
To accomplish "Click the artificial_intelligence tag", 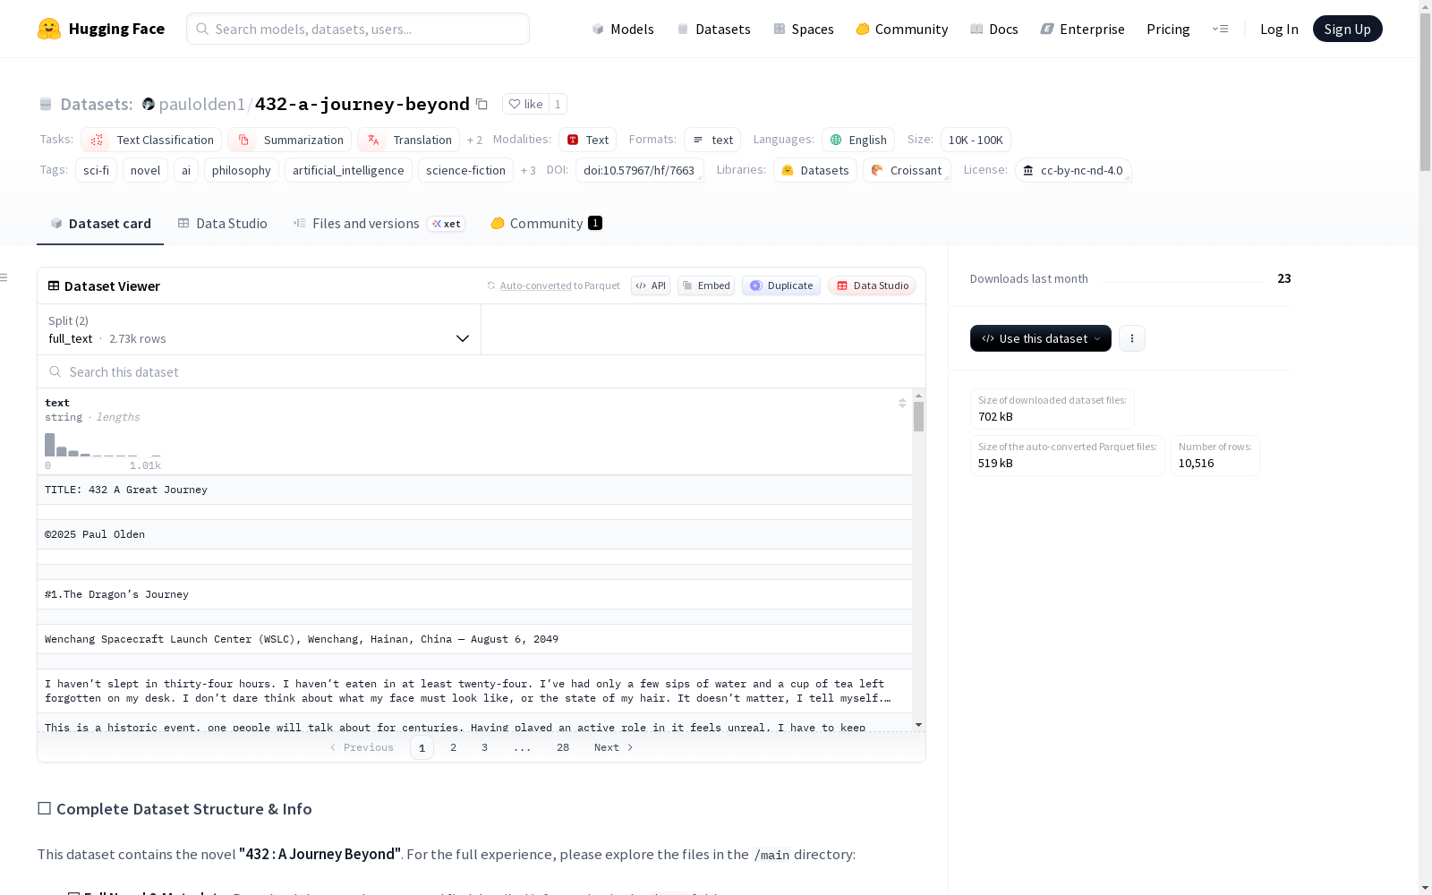I will 348,170.
